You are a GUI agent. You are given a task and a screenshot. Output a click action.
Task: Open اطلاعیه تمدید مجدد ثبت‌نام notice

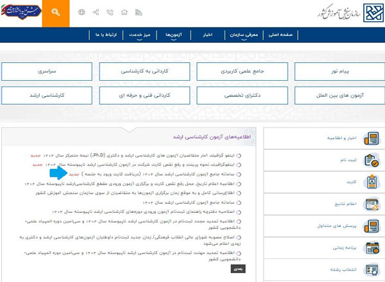point(132,224)
